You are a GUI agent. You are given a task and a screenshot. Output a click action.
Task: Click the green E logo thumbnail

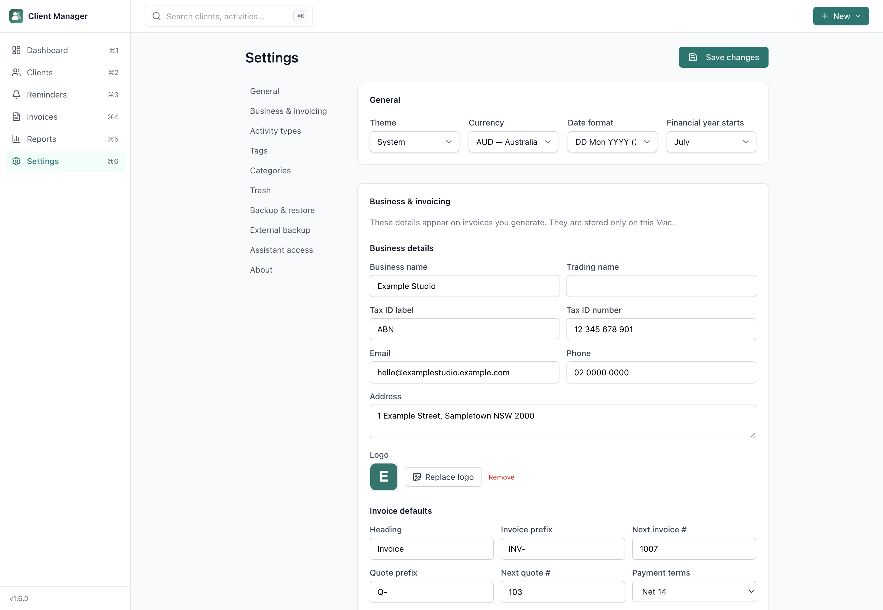pyautogui.click(x=384, y=477)
